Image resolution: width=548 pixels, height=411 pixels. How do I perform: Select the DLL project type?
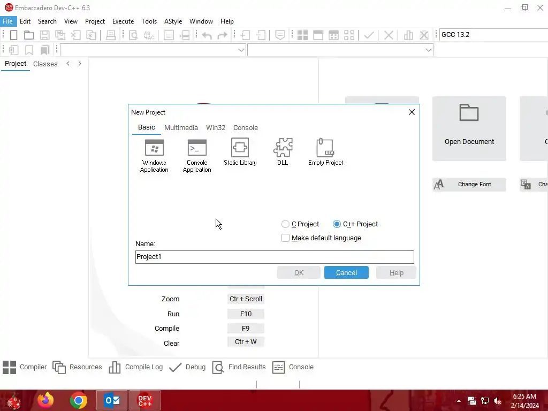point(283,151)
